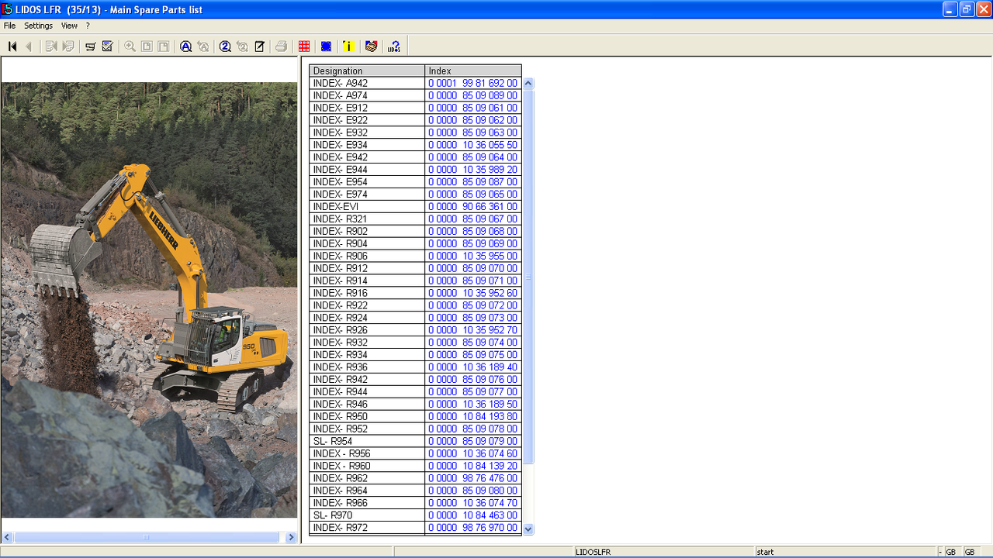Click the shopping cart icon

[91, 46]
